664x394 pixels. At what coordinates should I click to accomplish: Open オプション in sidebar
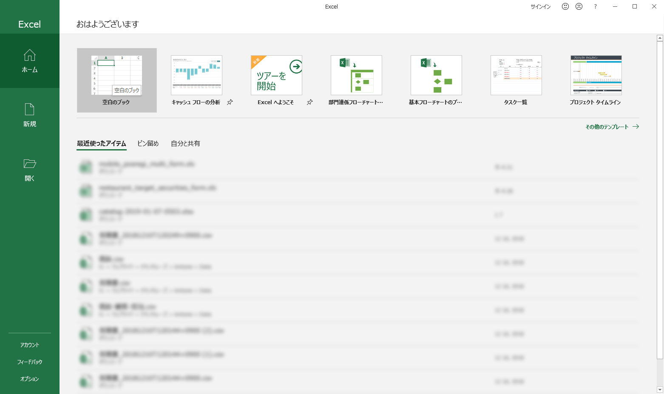pos(30,379)
